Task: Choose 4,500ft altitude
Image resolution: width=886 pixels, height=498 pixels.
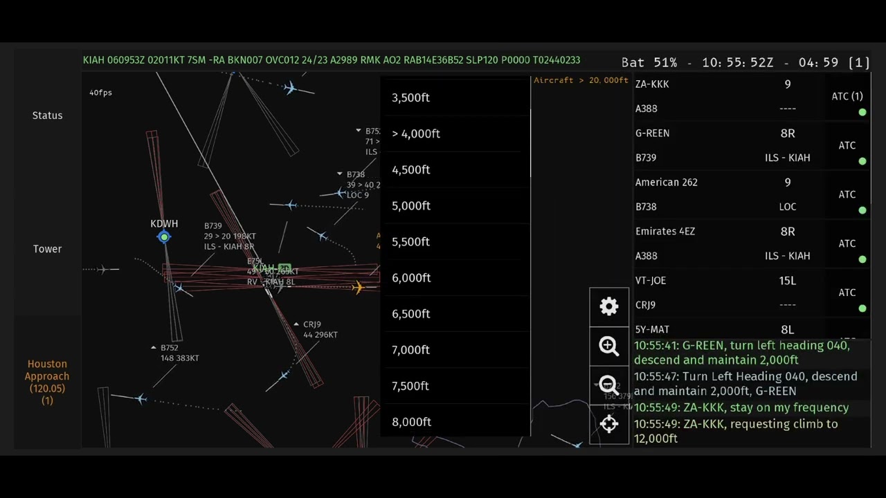Action: point(455,169)
